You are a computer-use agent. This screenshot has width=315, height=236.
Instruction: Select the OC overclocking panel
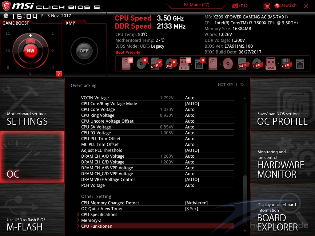32,157
